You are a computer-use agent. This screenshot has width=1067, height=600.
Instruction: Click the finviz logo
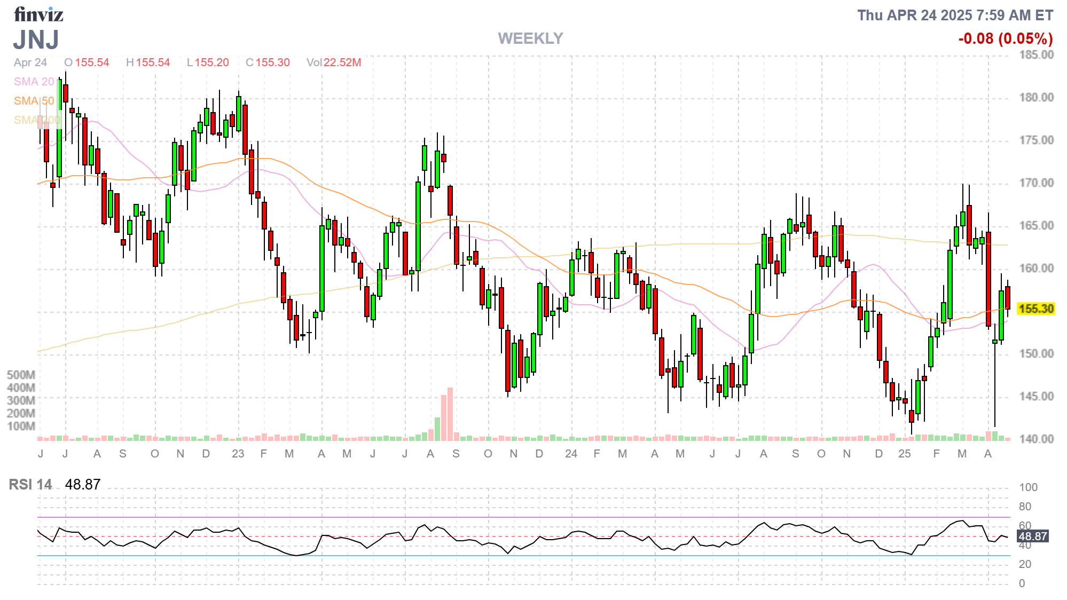click(x=38, y=14)
